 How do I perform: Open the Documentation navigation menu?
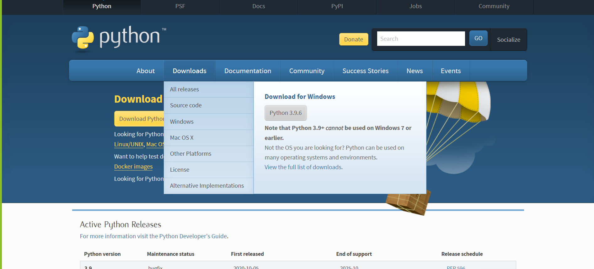[x=248, y=71]
